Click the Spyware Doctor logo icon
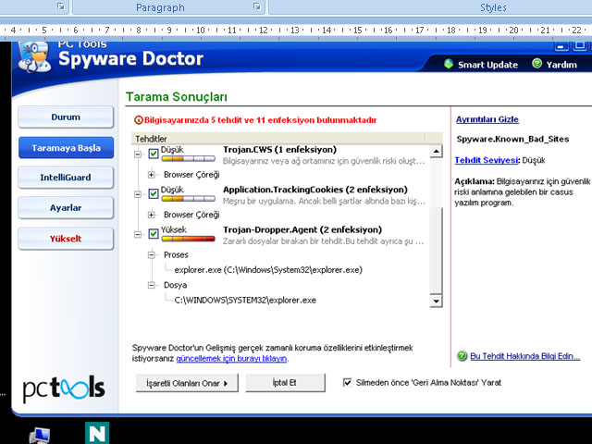The height and width of the screenshot is (444, 592). (x=34, y=57)
